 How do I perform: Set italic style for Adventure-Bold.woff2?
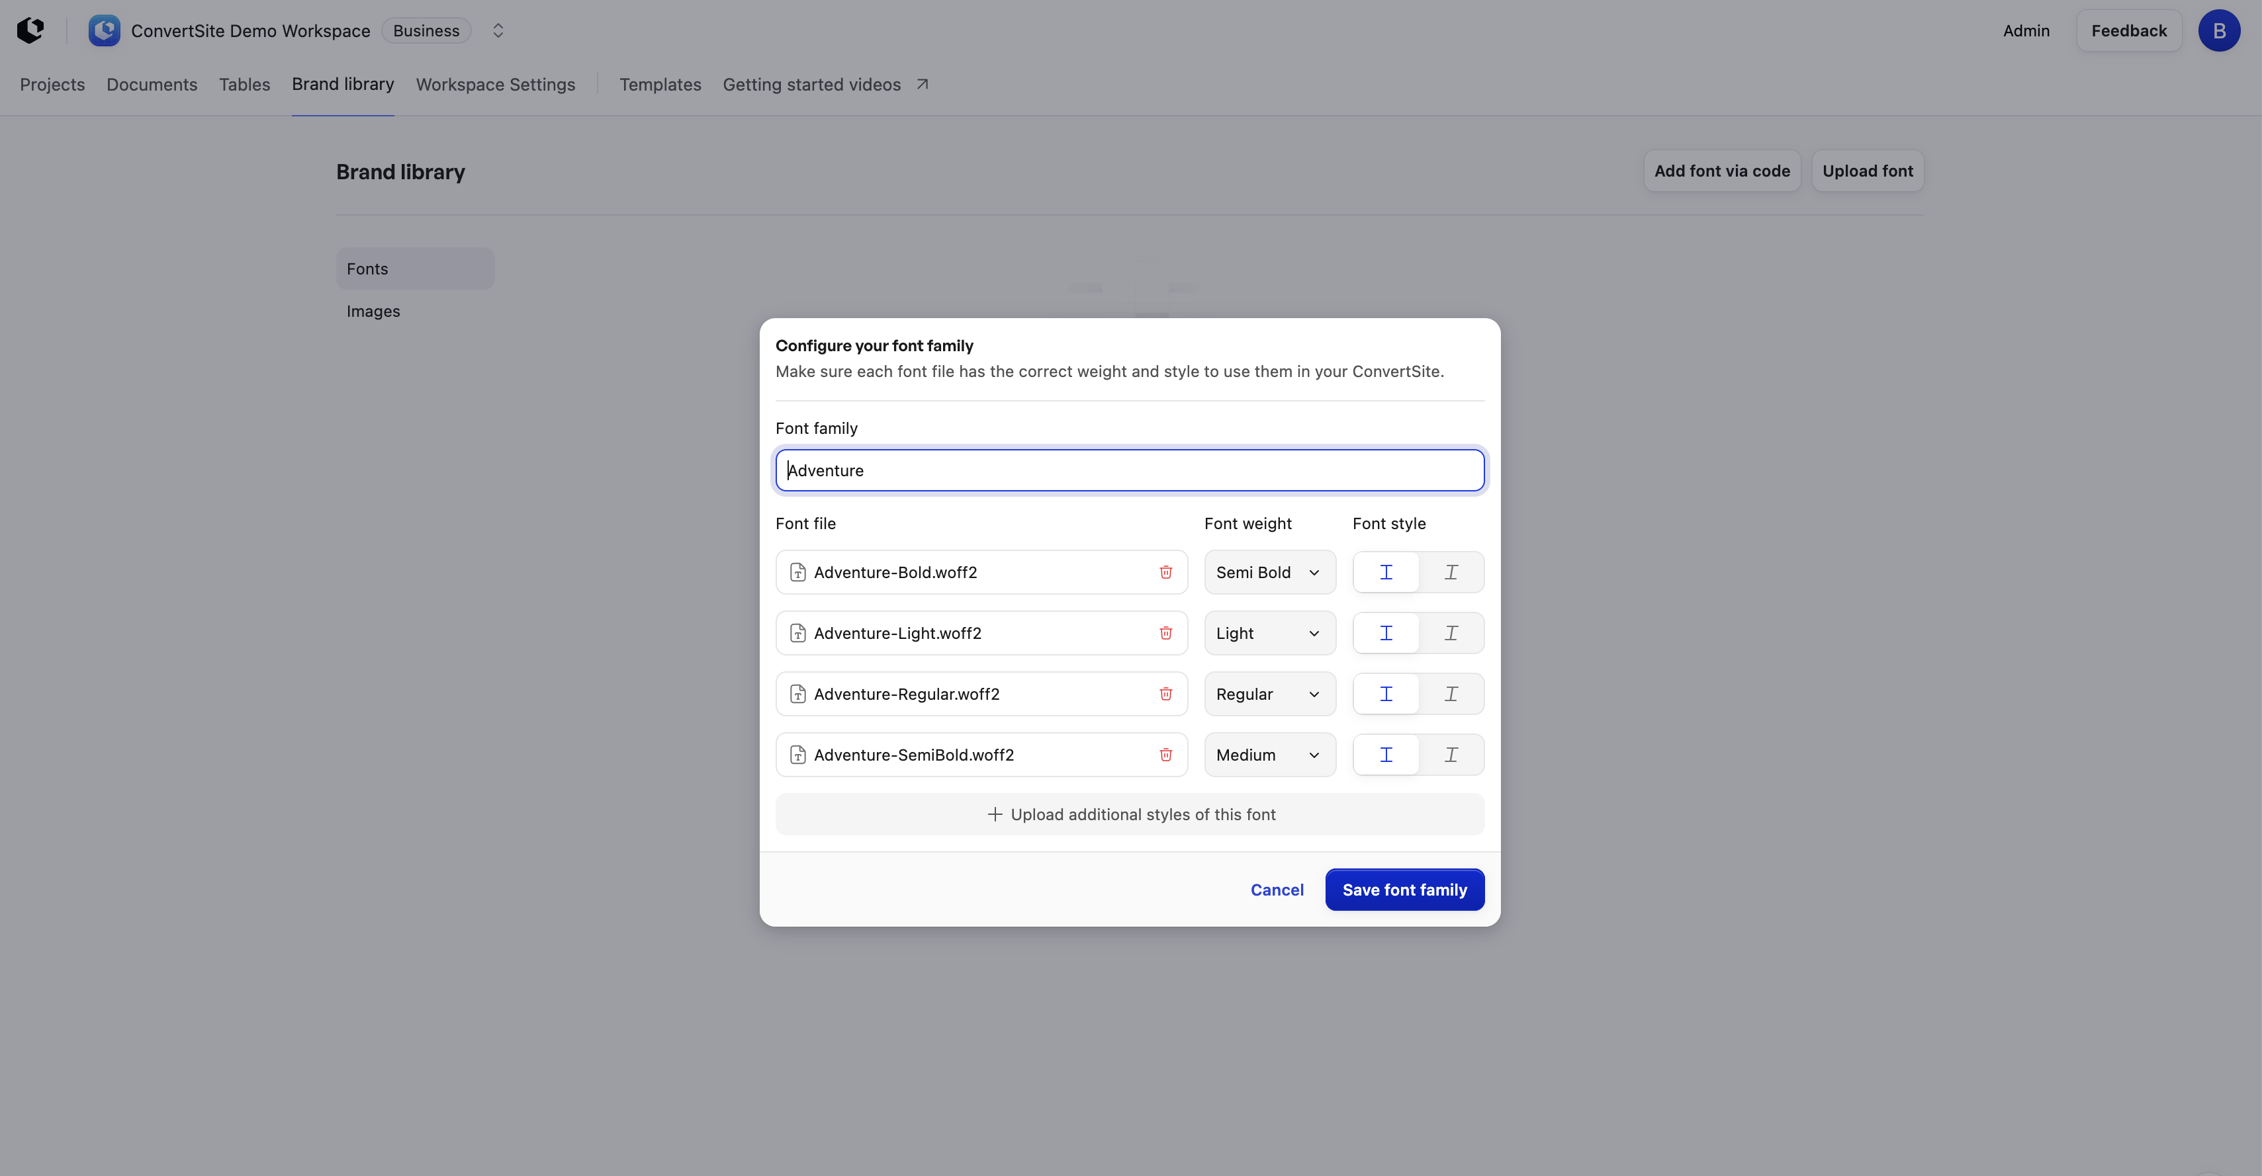click(x=1451, y=572)
